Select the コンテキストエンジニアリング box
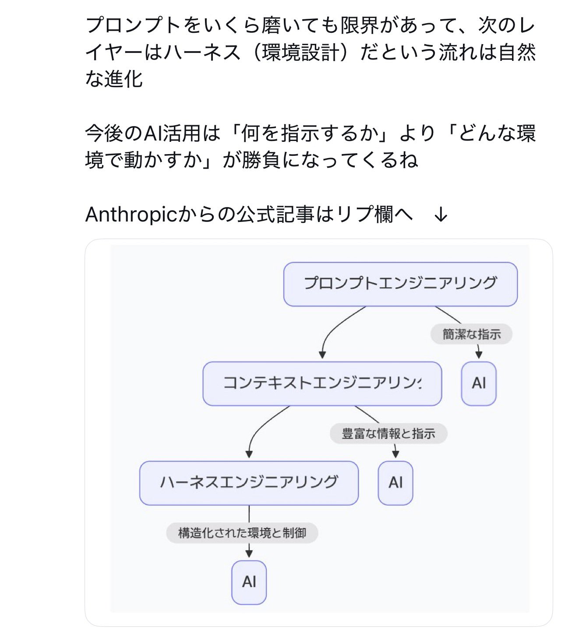 (322, 383)
